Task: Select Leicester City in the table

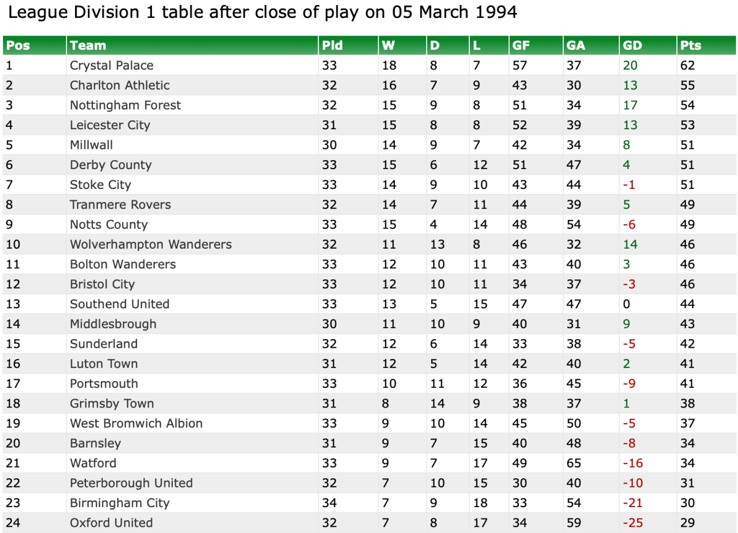Action: pos(109,125)
